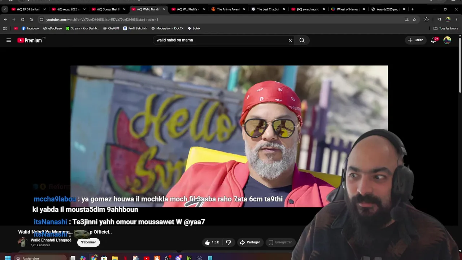The image size is (462, 260).
Task: Switch to award music tab
Action: click(308, 9)
